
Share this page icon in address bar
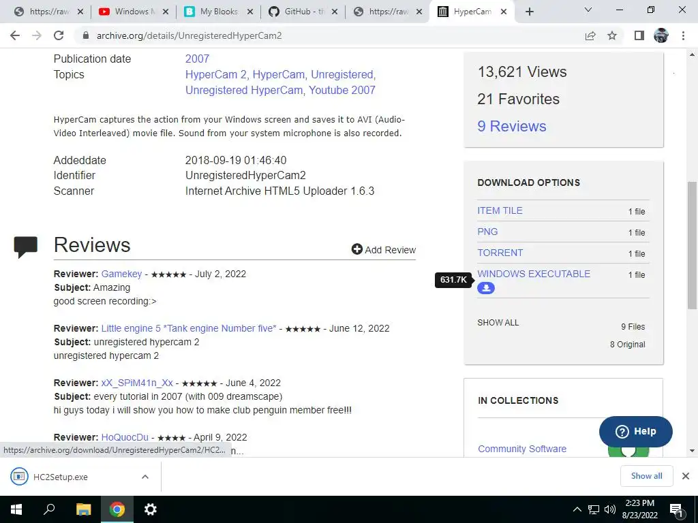590,35
